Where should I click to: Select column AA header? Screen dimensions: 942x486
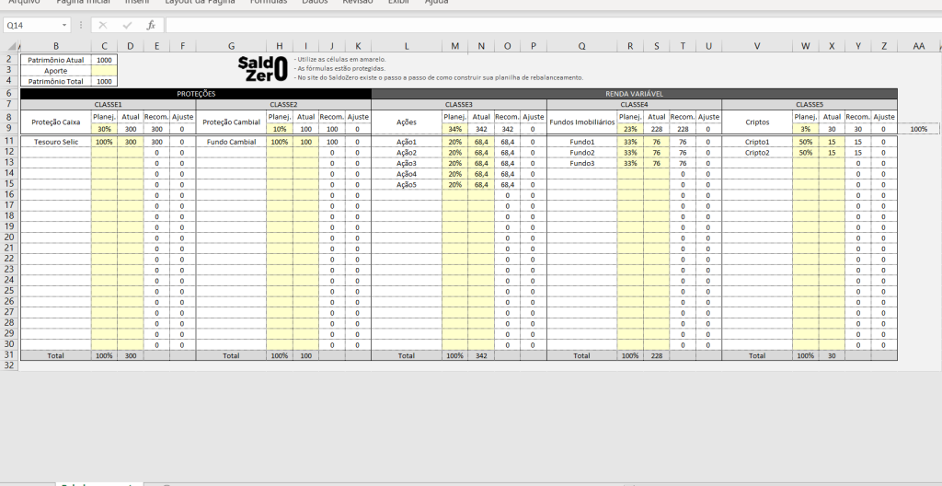tap(919, 46)
